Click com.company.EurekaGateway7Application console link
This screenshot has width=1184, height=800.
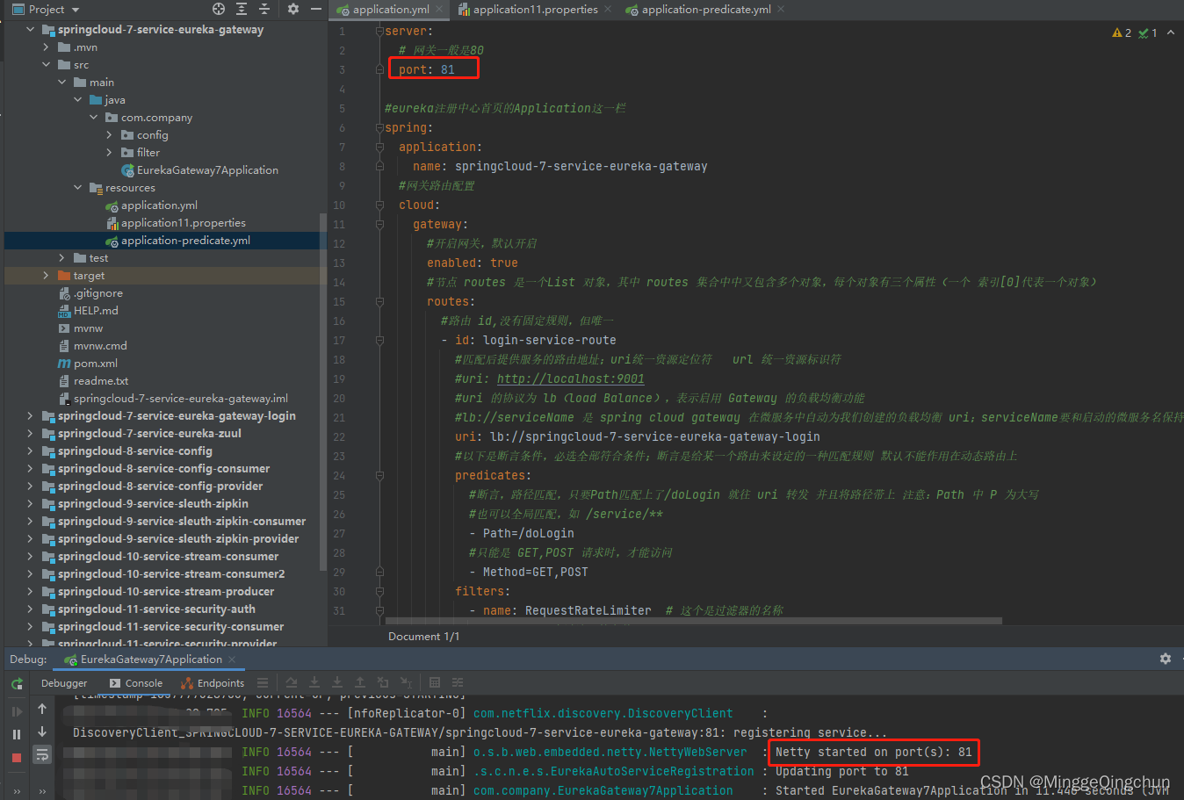point(603,790)
